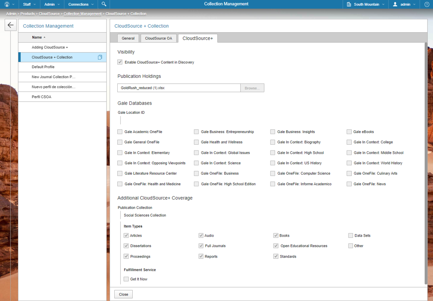This screenshot has height=301, width=433.
Task: Check Gale OneFile: High School Edition
Action: tap(196, 184)
